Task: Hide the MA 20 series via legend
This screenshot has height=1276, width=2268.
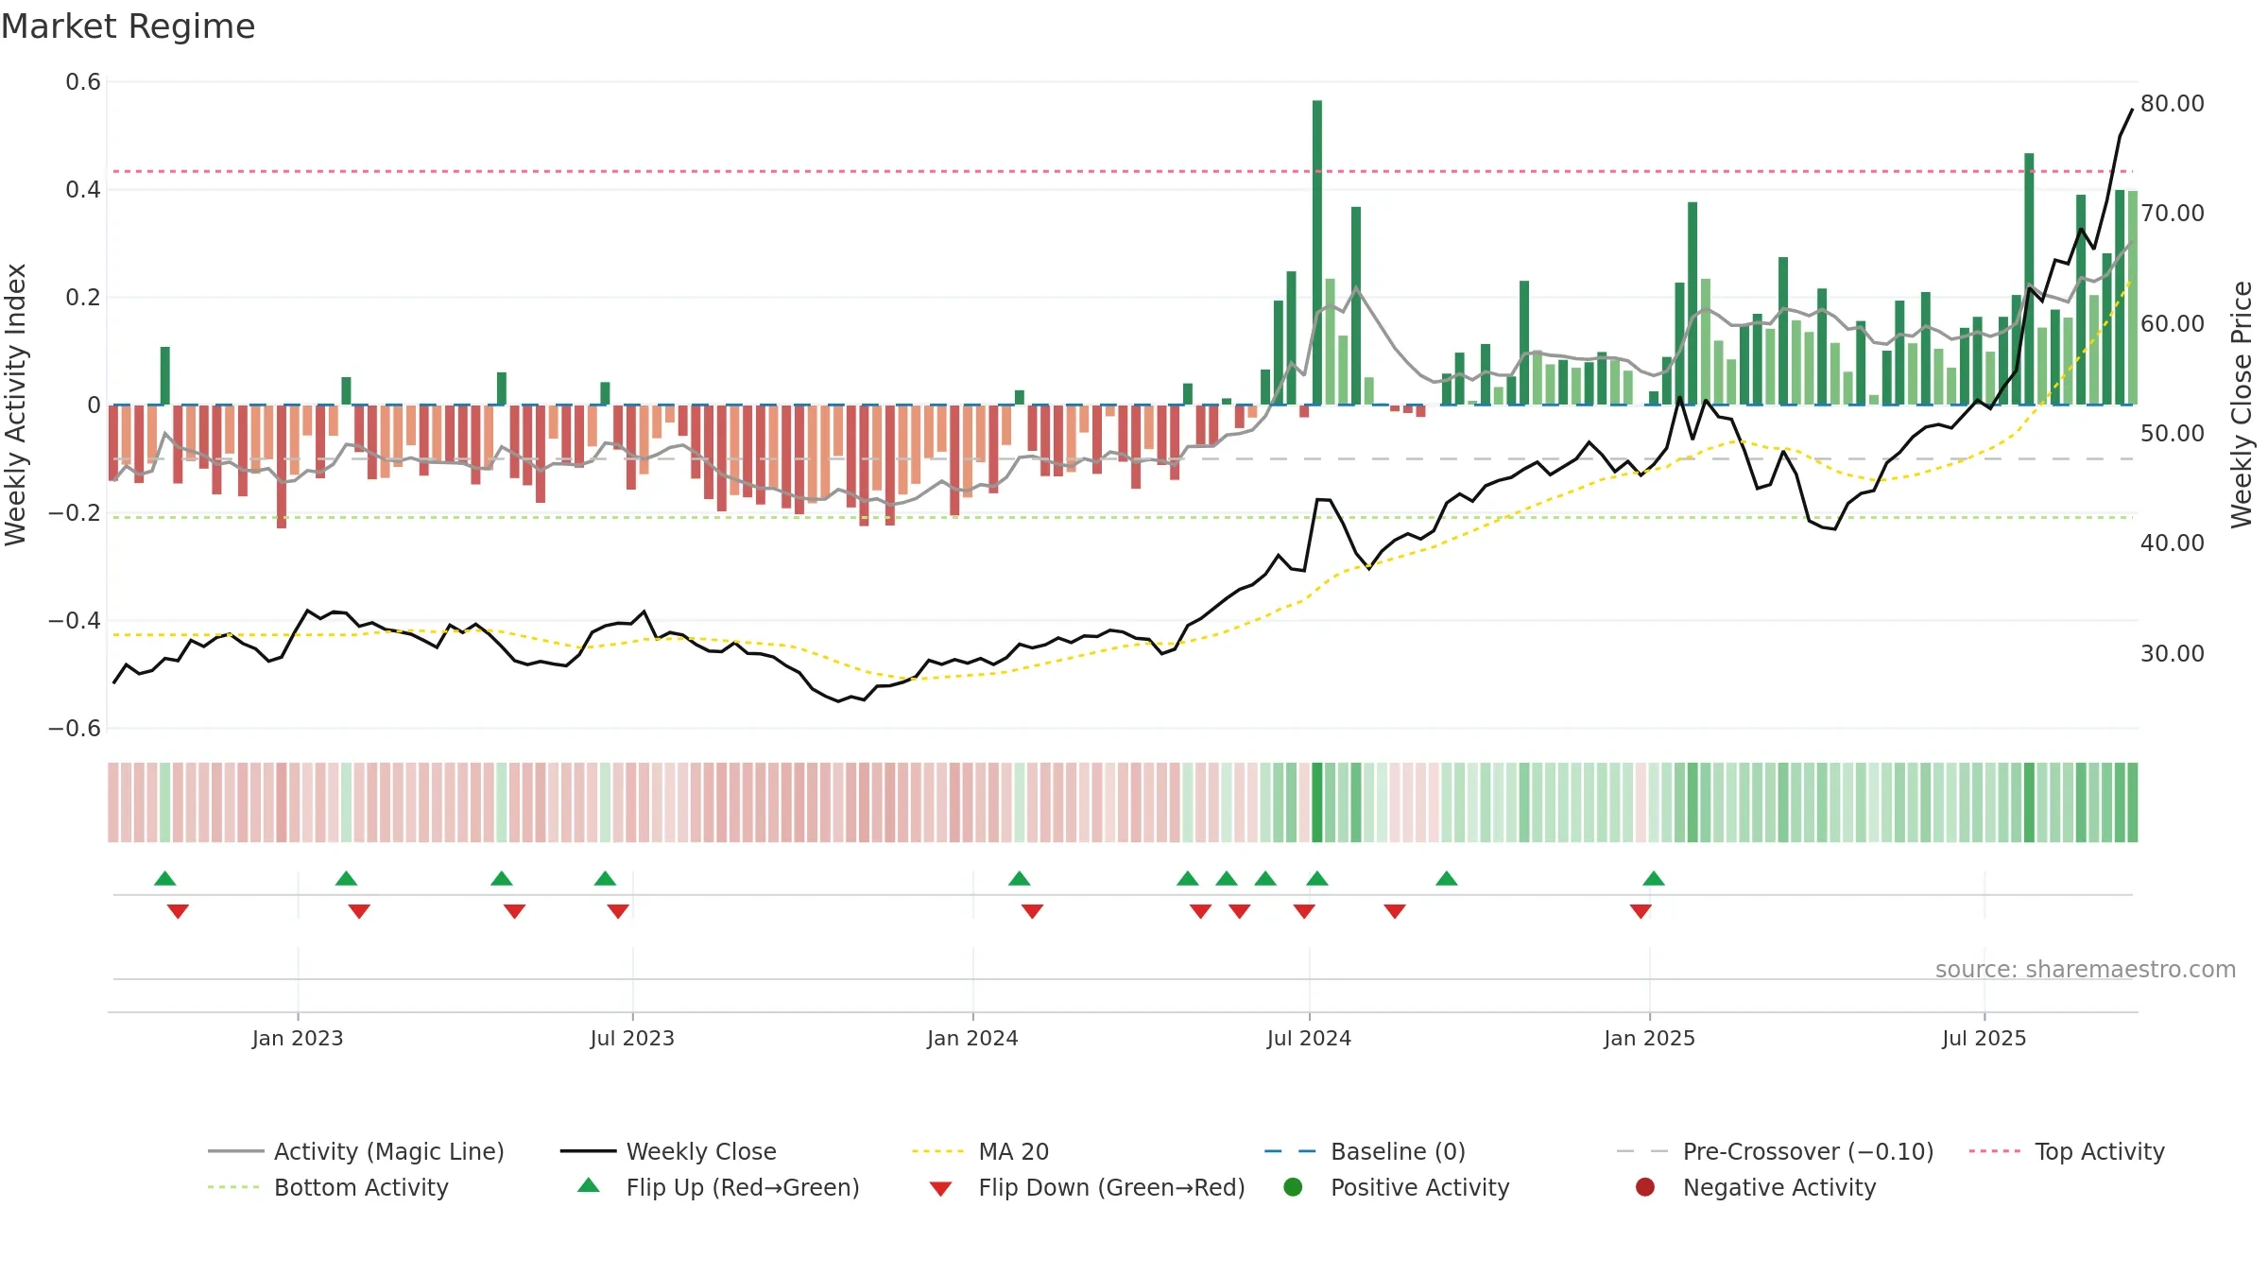Action: click(x=980, y=1151)
